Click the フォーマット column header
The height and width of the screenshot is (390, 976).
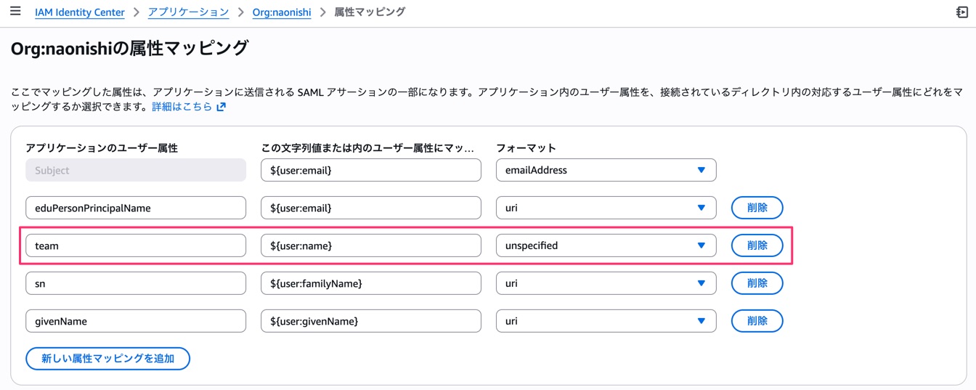click(x=526, y=148)
